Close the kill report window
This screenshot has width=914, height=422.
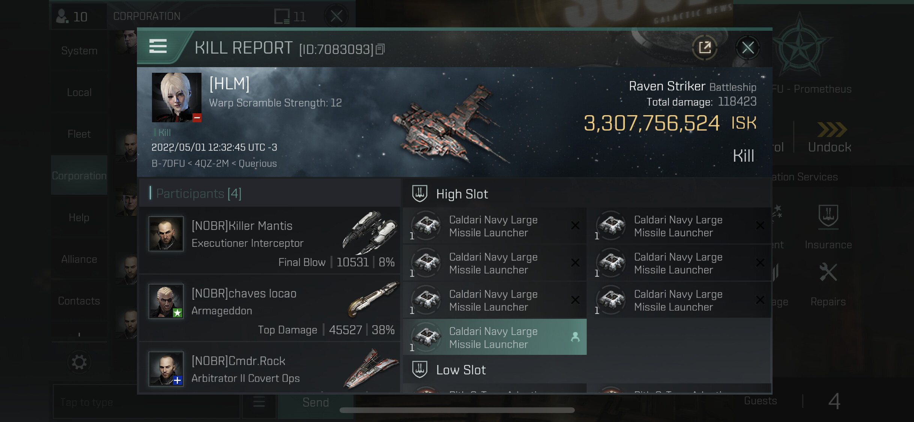tap(747, 48)
